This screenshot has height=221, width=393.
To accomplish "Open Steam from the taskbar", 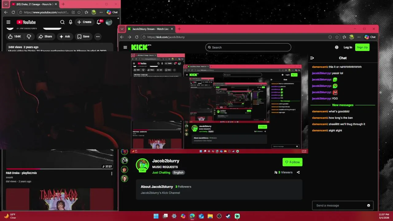I will click(x=228, y=216).
